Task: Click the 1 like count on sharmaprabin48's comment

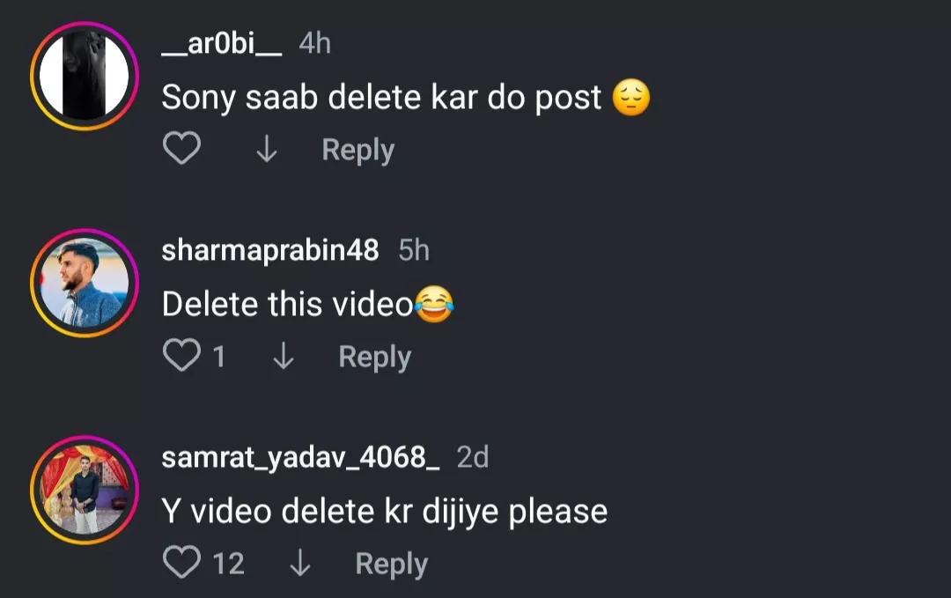Action: click(218, 357)
